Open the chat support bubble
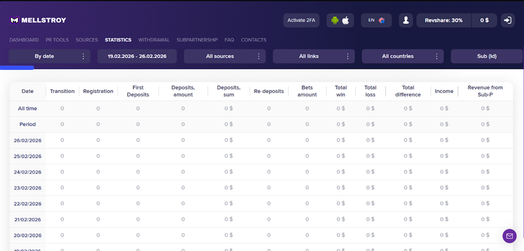This screenshot has height=251, width=524. [509, 236]
